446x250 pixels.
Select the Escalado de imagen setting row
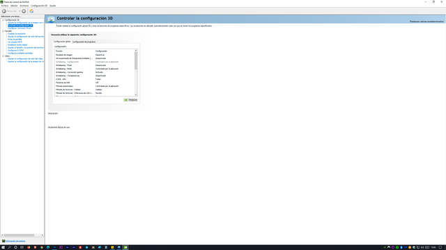tap(95, 55)
